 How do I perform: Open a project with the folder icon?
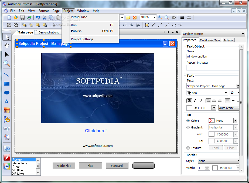point(16,18)
